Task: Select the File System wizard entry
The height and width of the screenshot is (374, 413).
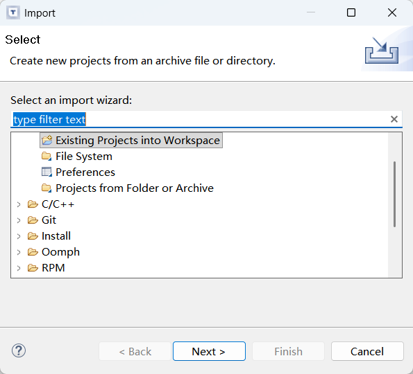Action: point(84,157)
